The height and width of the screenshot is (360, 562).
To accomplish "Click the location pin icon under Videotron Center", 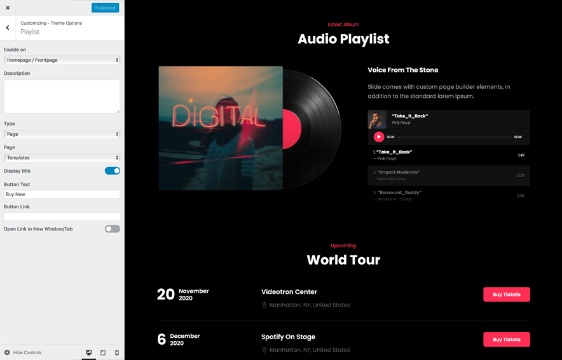I will click(x=264, y=305).
